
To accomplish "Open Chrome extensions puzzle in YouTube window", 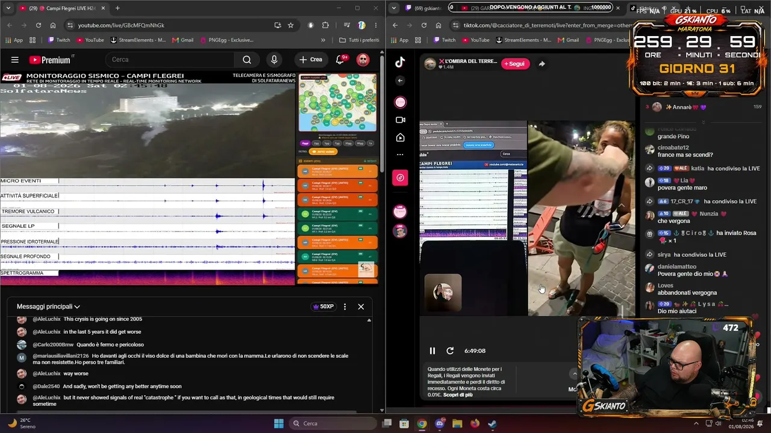I will 325,25.
